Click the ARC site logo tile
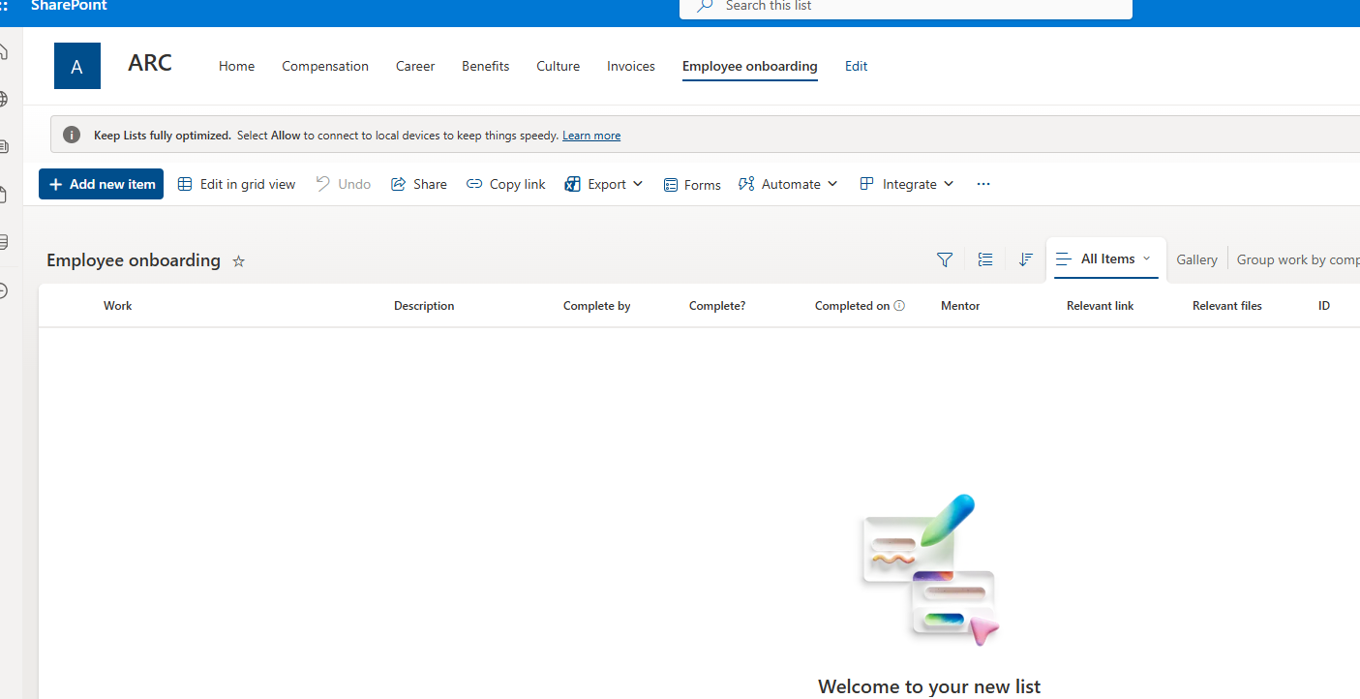 click(77, 67)
